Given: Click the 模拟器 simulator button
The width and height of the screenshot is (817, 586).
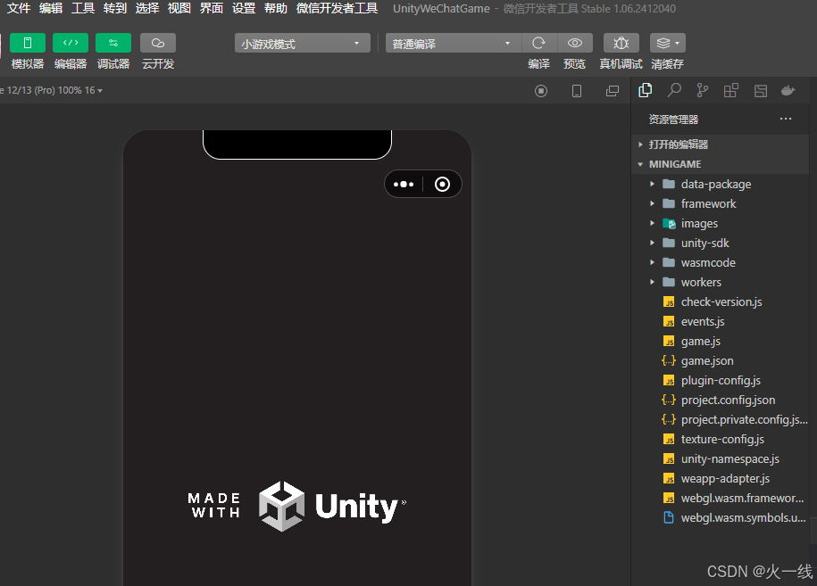Looking at the screenshot, I should (x=27, y=42).
